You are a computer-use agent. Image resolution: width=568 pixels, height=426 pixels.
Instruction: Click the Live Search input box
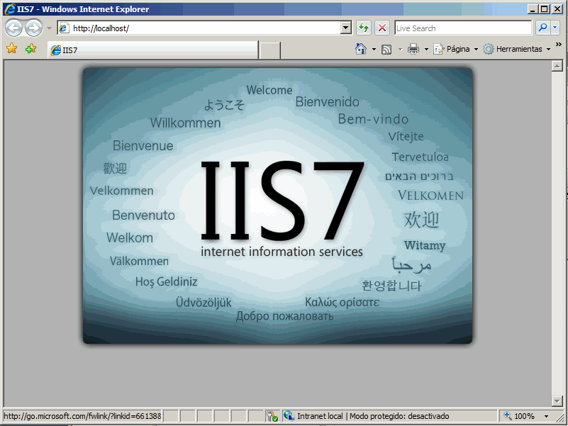pyautogui.click(x=463, y=28)
